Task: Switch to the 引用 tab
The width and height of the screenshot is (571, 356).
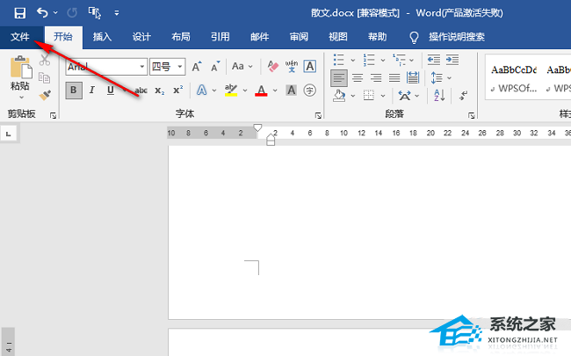Action: (220, 37)
